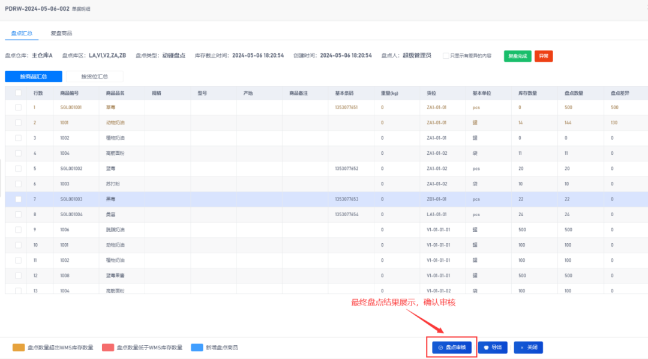Click the blue 新增盘点商品 legend swatch
Screen dimensions: 648x359
[197, 348]
